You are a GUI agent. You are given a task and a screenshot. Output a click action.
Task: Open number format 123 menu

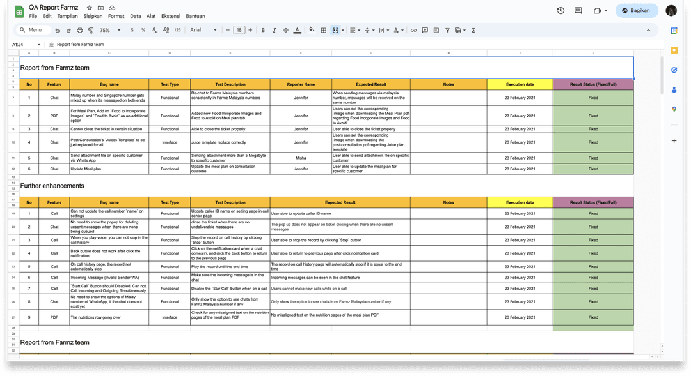tap(178, 31)
